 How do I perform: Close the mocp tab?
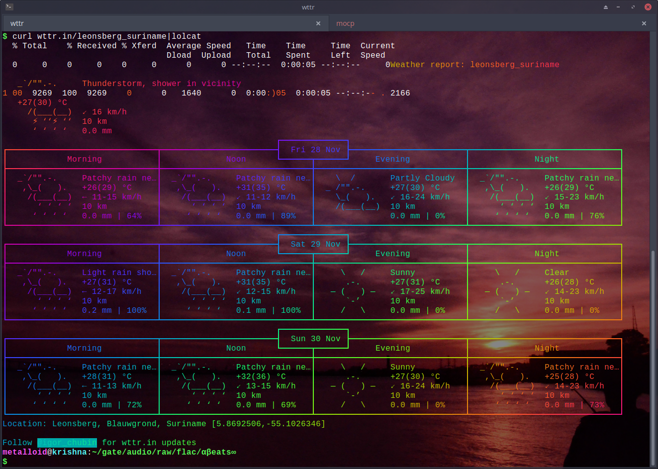(x=644, y=23)
